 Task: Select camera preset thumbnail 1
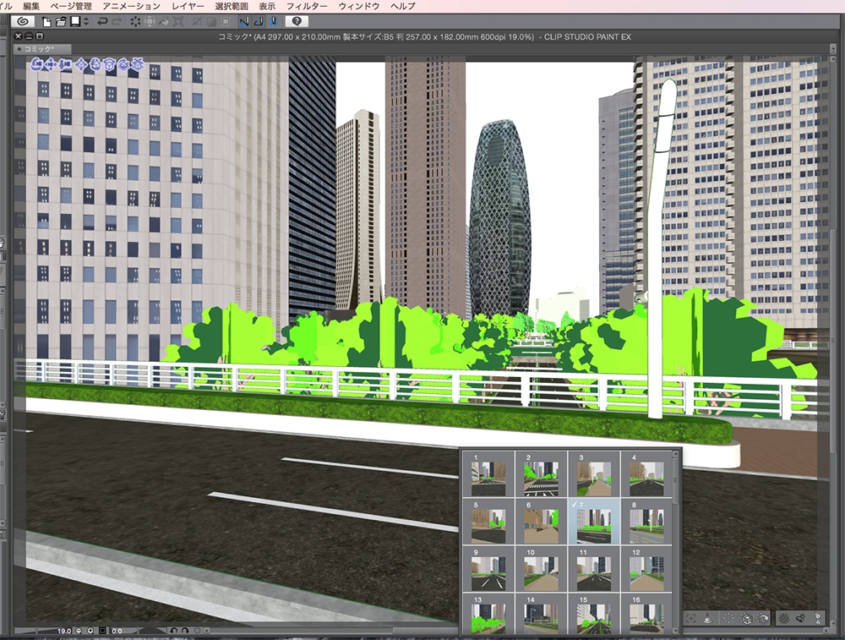(488, 474)
